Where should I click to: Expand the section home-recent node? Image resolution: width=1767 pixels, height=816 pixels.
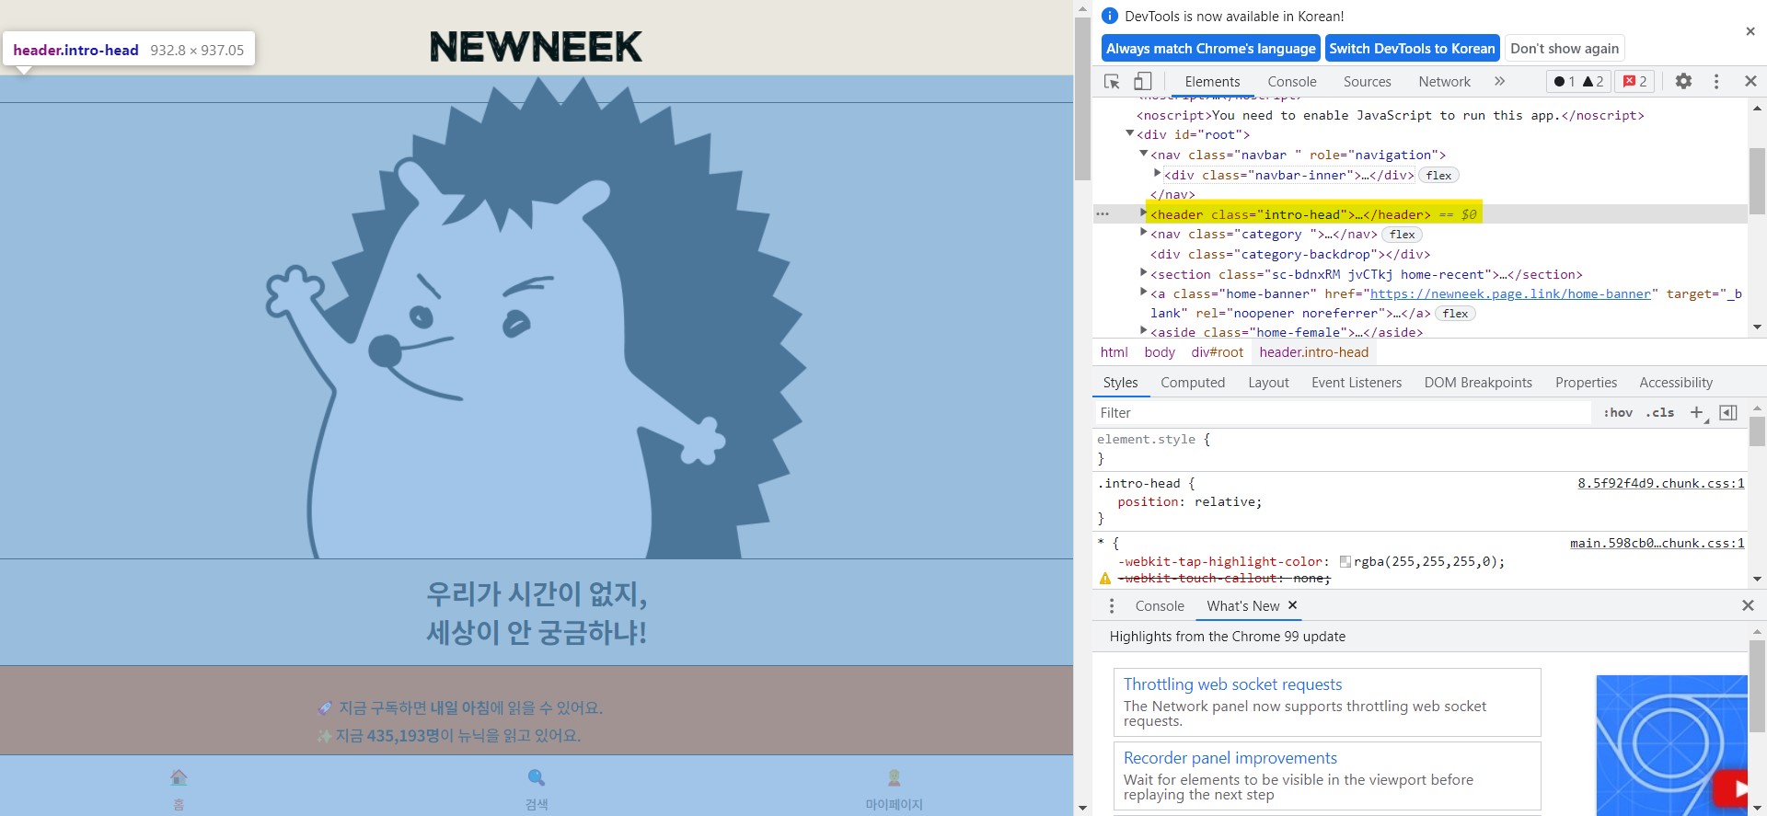click(1144, 272)
